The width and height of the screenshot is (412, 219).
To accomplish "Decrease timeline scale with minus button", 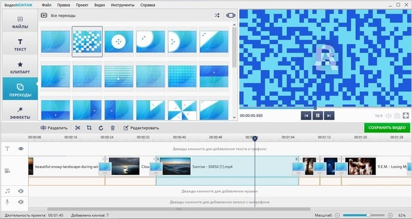I will pyautogui.click(x=337, y=215).
